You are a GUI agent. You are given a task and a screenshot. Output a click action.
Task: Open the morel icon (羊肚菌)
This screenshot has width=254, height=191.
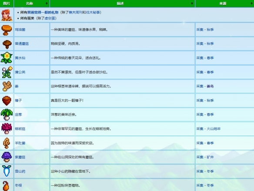pos(7,143)
